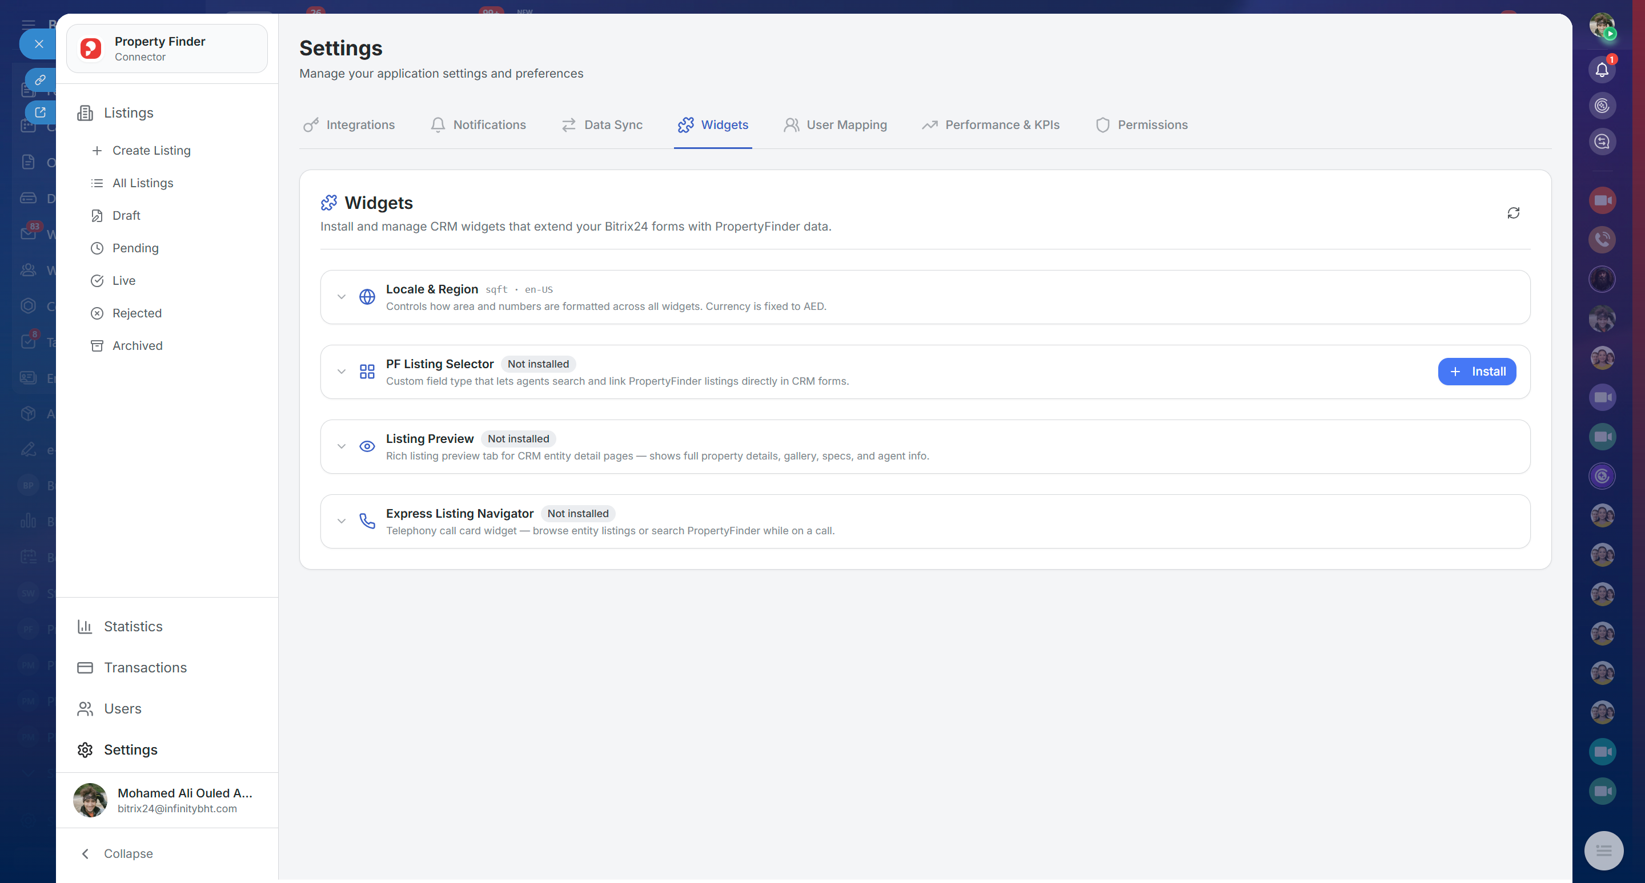Go to Statistics page
1645x883 pixels.
pos(133,627)
